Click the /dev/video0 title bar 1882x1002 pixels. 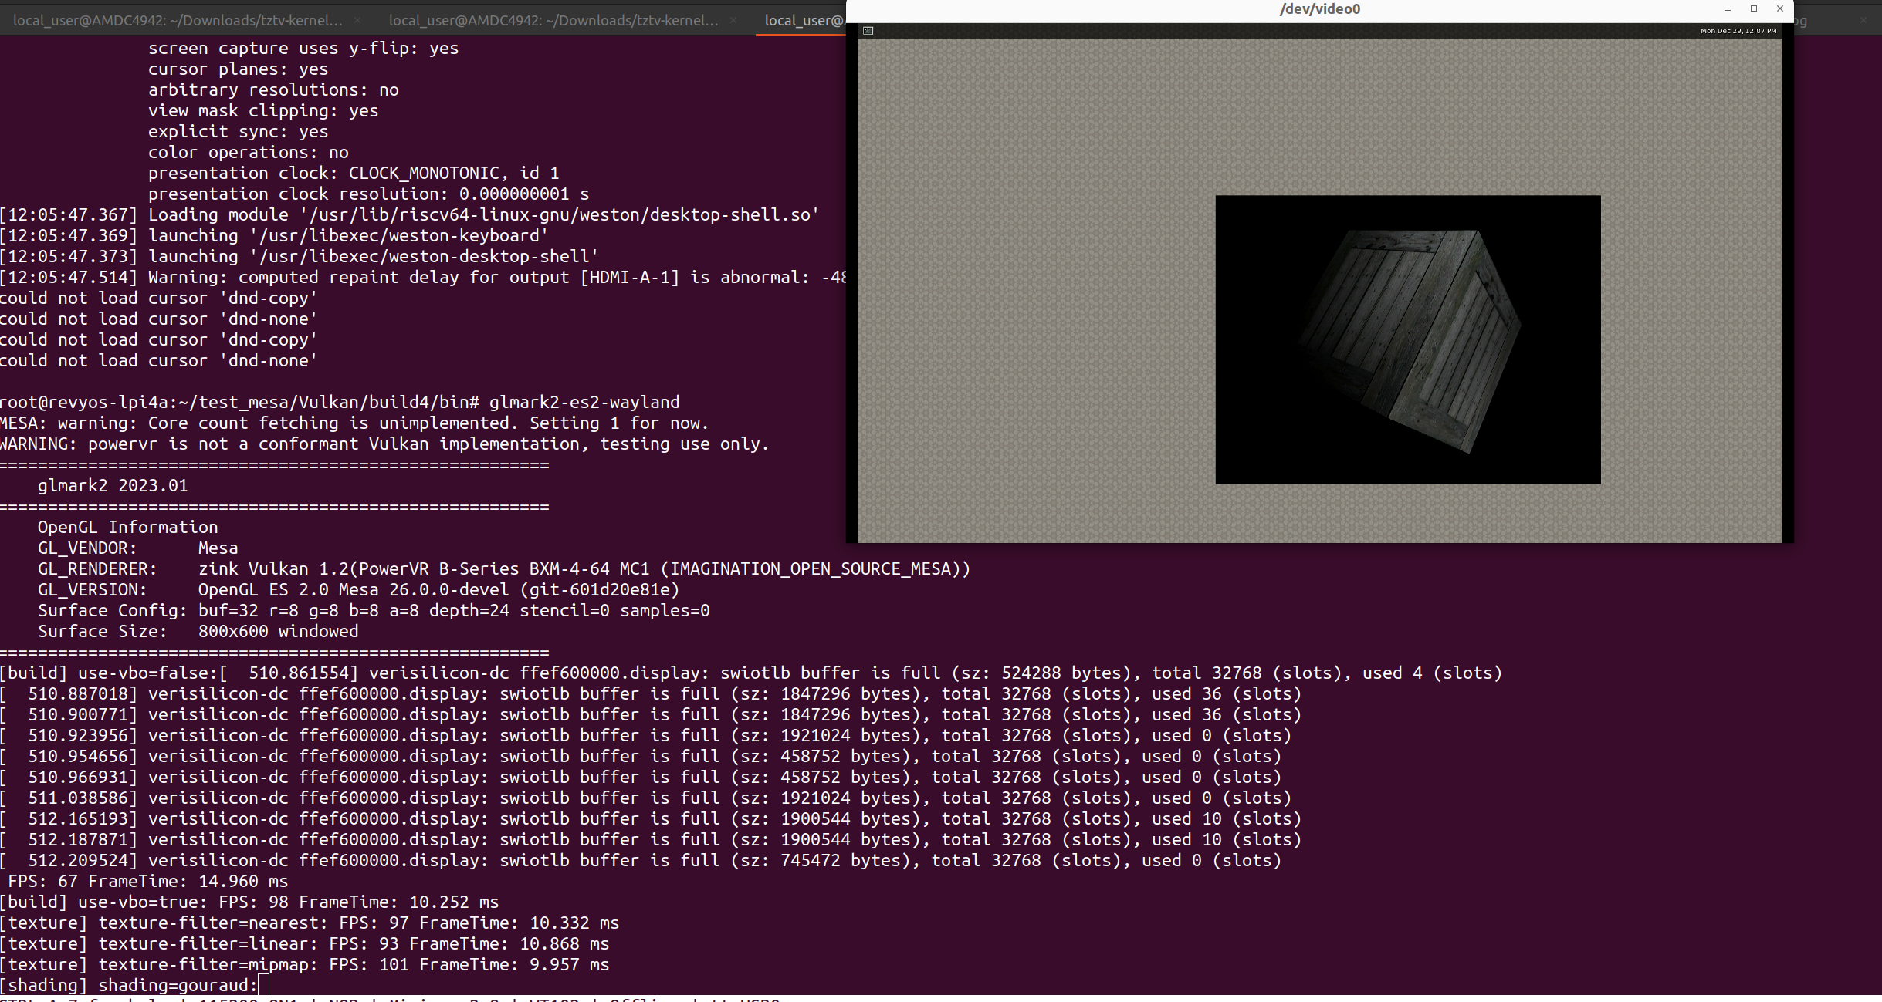(x=1318, y=9)
